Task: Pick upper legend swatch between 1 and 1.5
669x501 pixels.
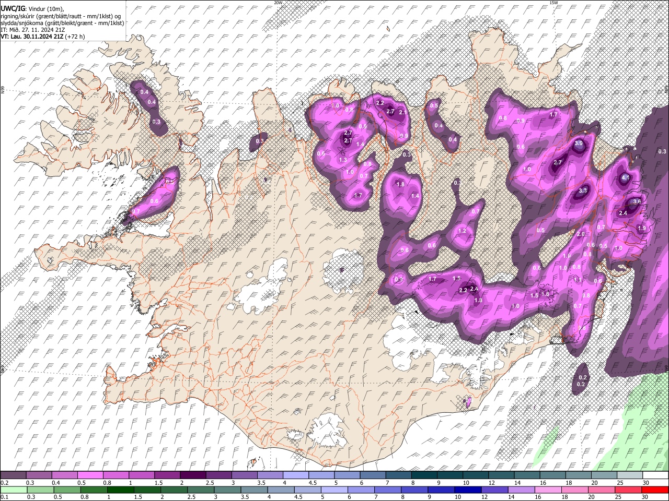Action: (141, 475)
